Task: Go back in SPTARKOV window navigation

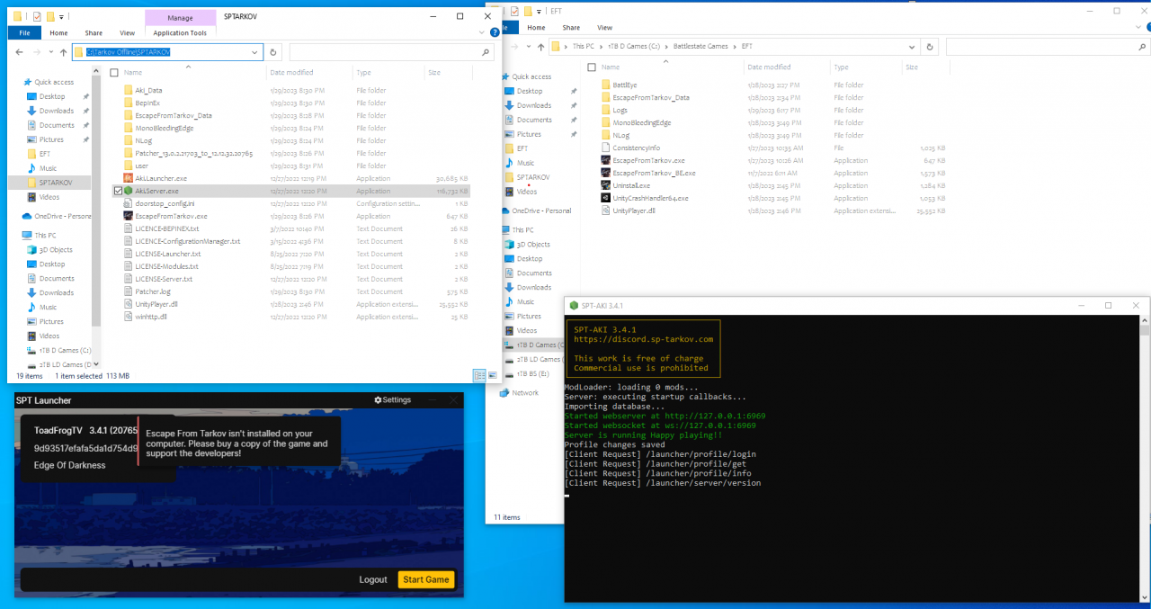Action: coord(20,52)
